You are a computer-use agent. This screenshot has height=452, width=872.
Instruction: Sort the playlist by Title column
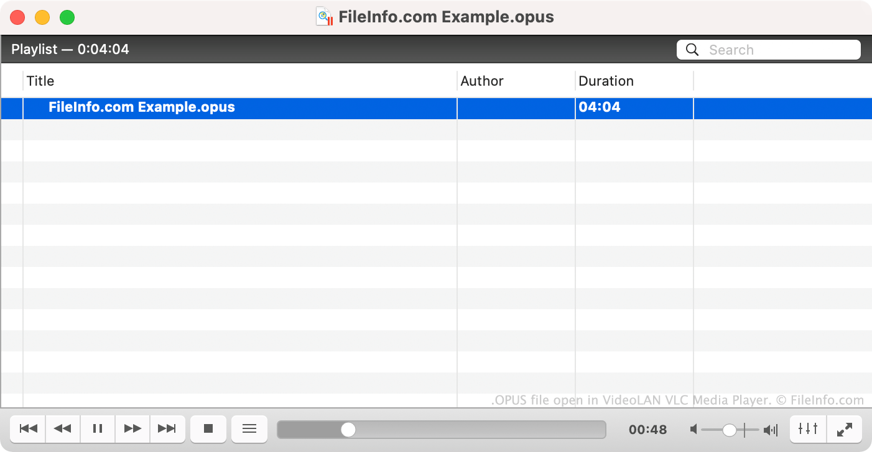click(239, 81)
